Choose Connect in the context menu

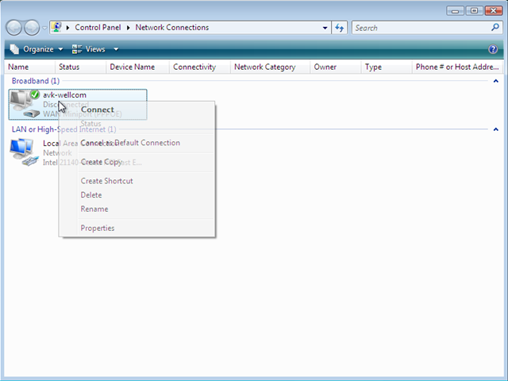[x=137, y=110]
